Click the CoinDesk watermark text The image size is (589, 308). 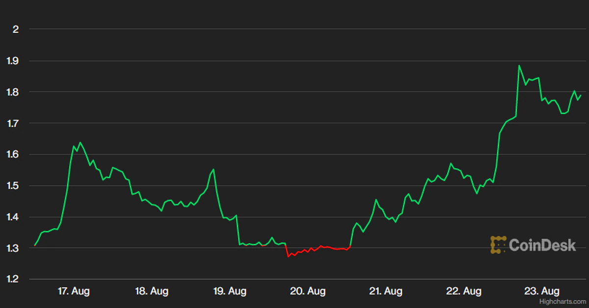(x=542, y=245)
